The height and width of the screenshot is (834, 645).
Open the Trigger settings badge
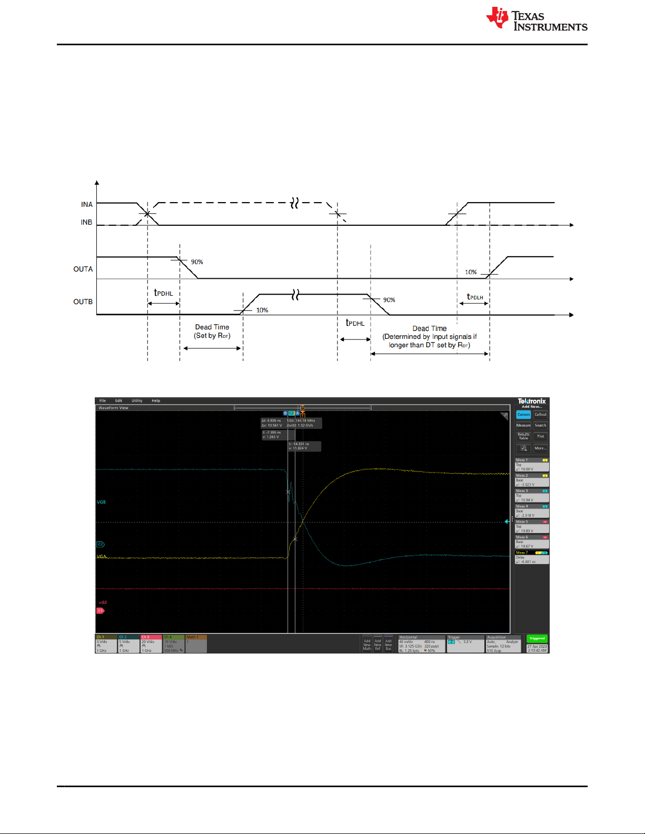(x=465, y=644)
